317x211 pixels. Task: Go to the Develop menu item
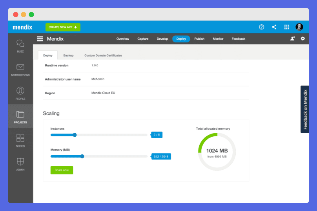162,39
